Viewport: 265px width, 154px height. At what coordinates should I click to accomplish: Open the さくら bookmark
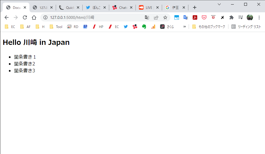coord(167,27)
